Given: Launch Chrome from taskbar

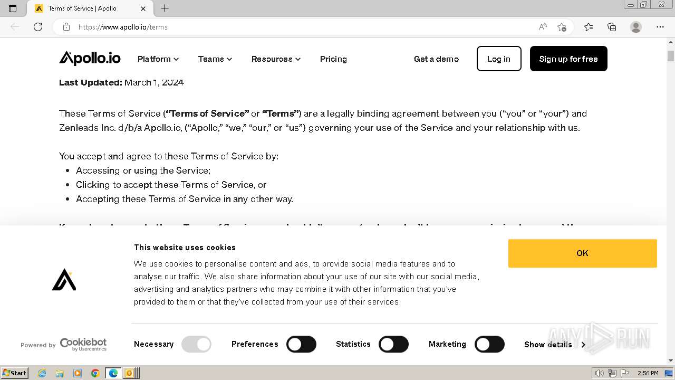Looking at the screenshot, I should (x=95, y=373).
